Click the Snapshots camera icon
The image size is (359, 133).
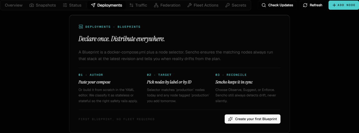point(32,5)
